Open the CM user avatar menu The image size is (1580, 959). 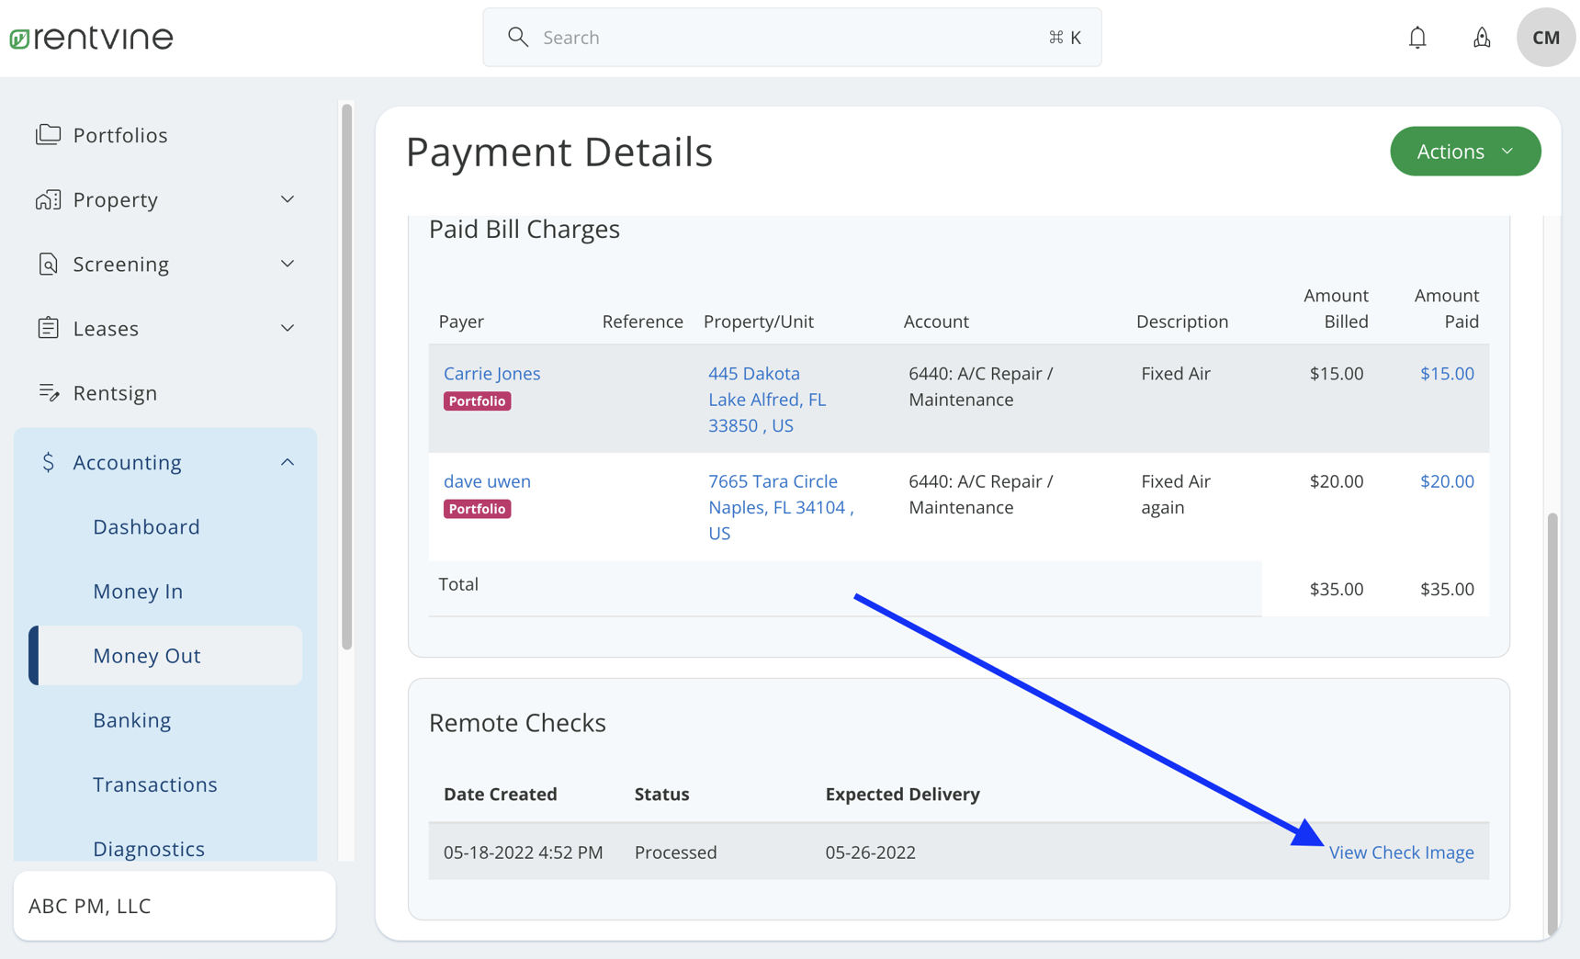pyautogui.click(x=1545, y=37)
